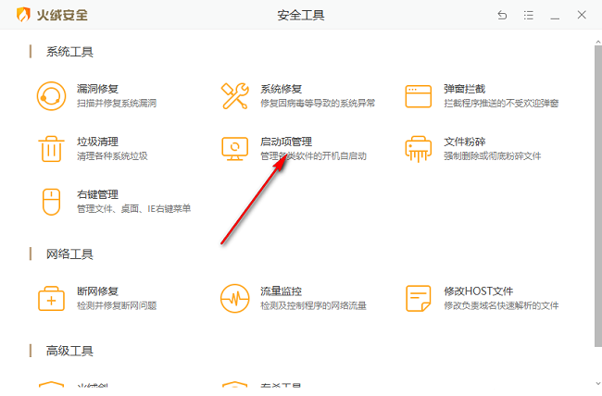The height and width of the screenshot is (396, 602).
Task: Minimize the 安全工具 window
Action: (556, 15)
